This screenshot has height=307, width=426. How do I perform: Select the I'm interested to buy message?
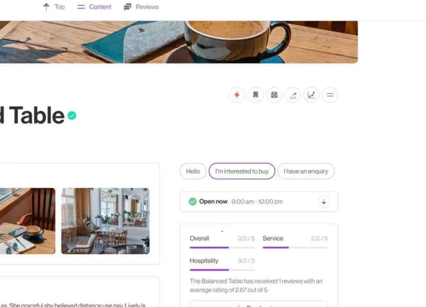point(242,171)
